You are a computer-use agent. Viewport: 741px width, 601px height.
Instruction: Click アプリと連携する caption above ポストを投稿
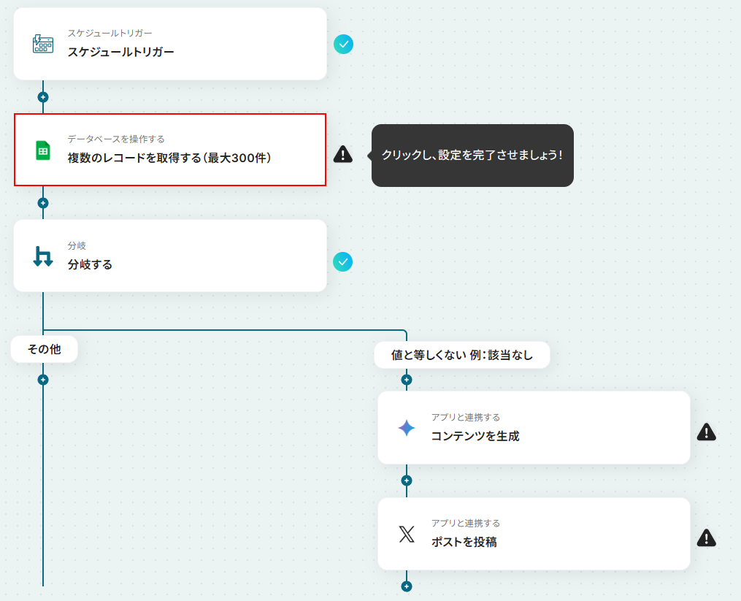[x=466, y=523]
